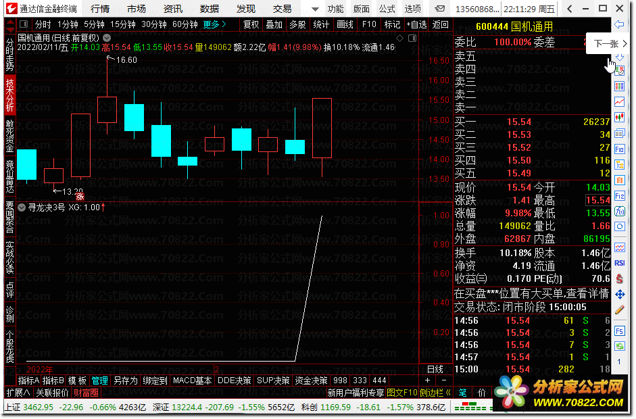Open the red trend line chart icon
The width and height of the screenshot is (636, 419).
(619, 102)
